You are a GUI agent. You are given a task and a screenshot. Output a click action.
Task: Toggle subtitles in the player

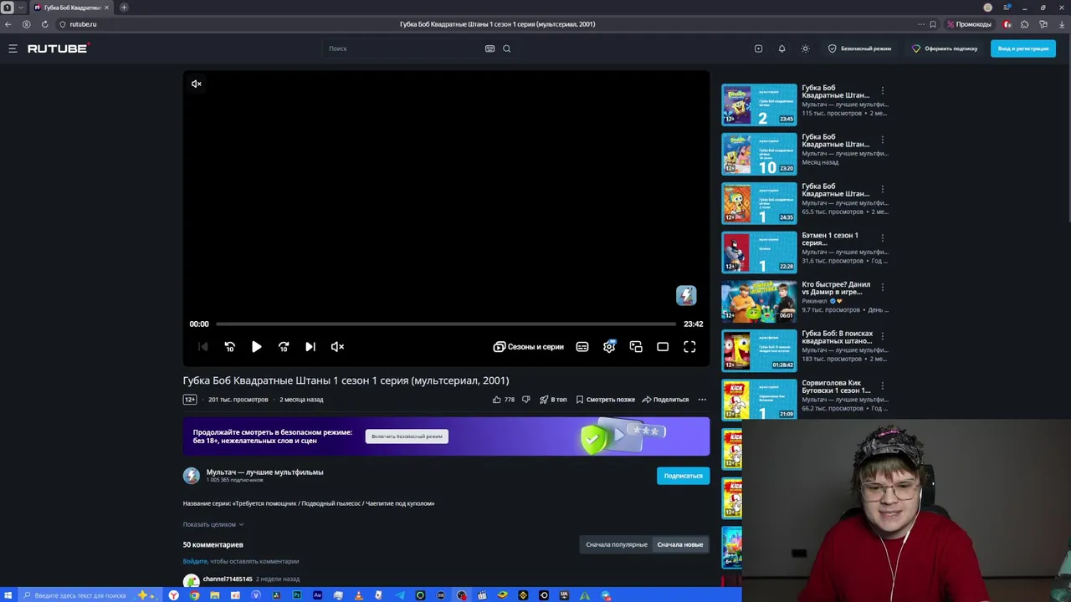582,346
